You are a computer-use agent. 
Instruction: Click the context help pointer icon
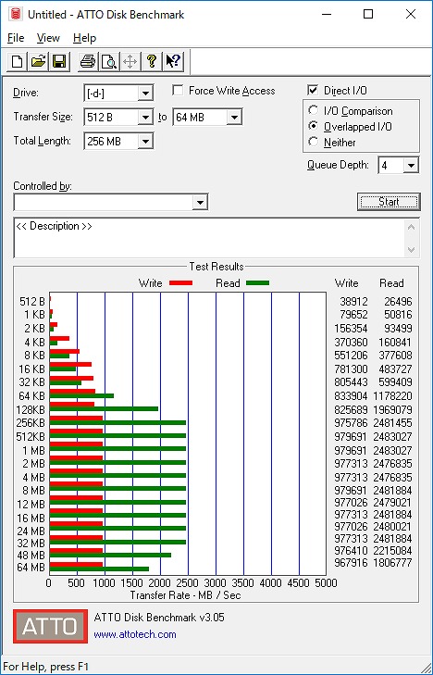[173, 61]
